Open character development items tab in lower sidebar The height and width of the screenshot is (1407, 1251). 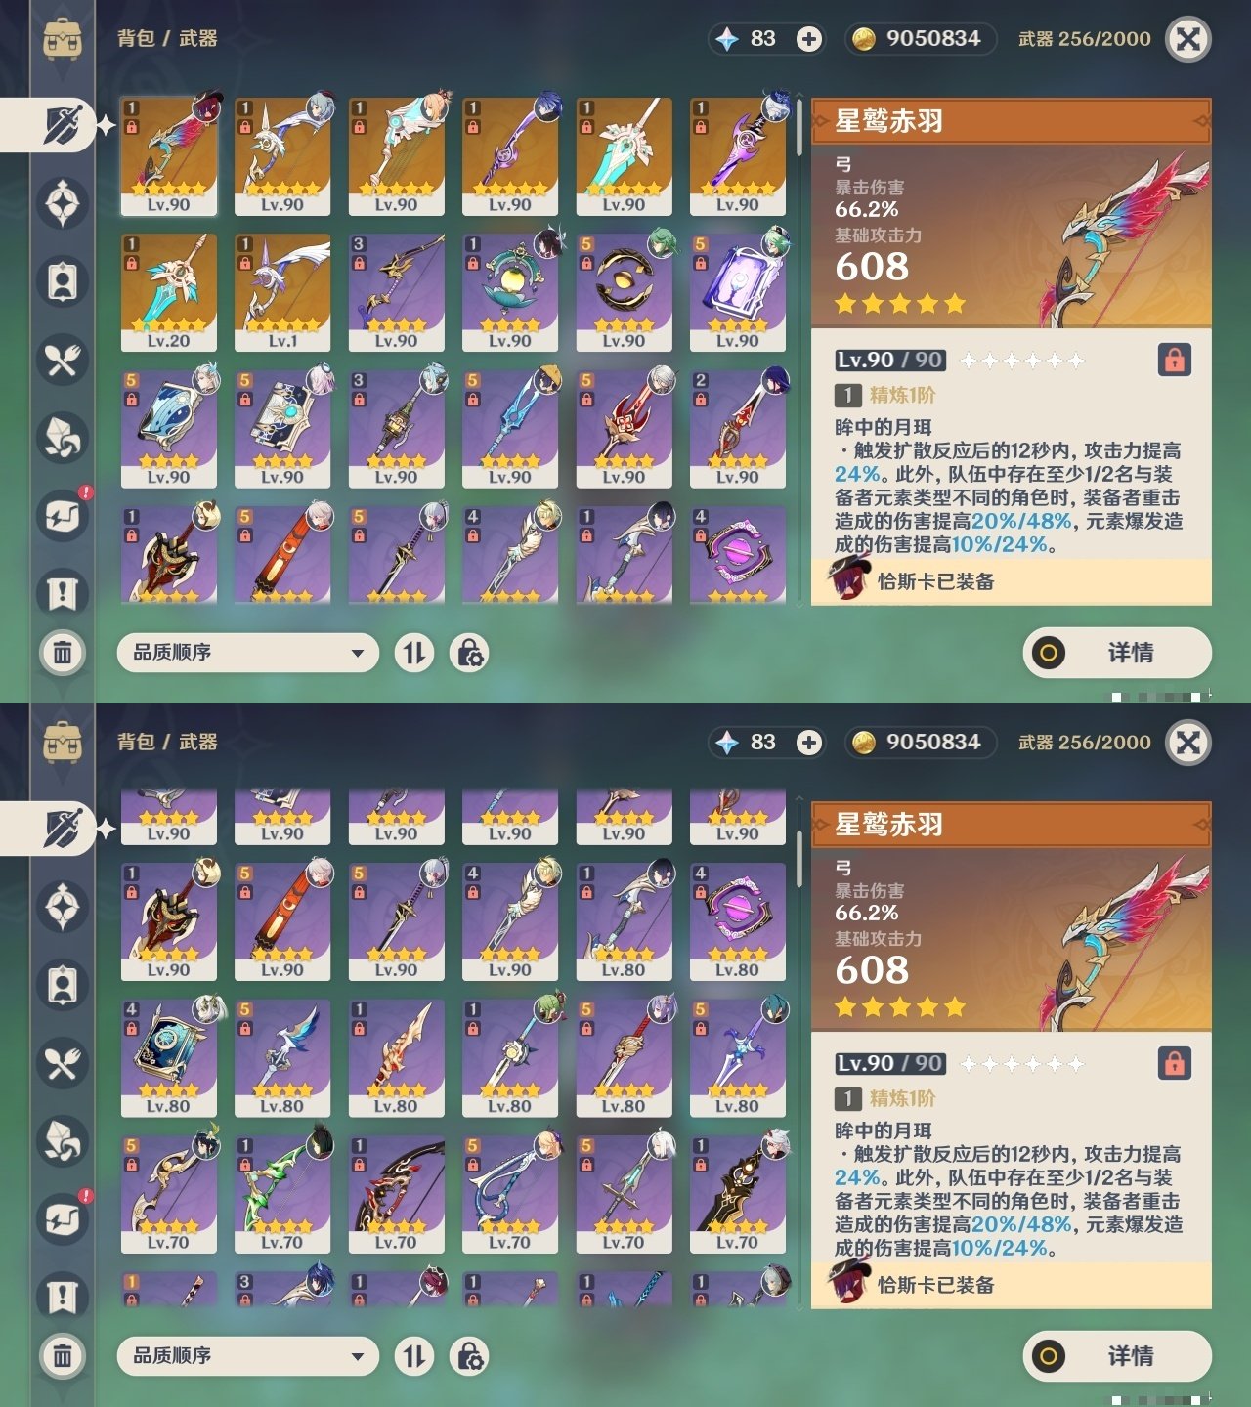tap(63, 984)
